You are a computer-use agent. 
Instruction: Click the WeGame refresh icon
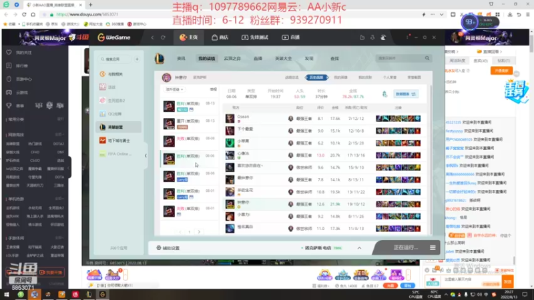[x=163, y=37]
